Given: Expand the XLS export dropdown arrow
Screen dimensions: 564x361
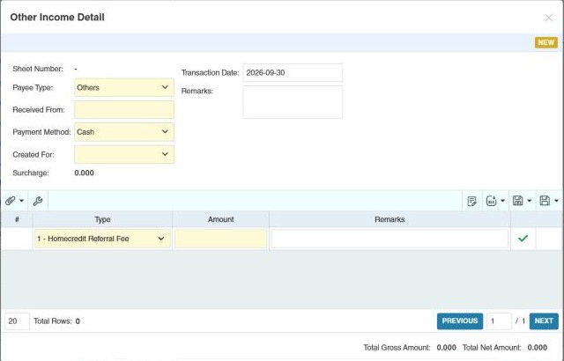Looking at the screenshot, I should pyautogui.click(x=502, y=201).
